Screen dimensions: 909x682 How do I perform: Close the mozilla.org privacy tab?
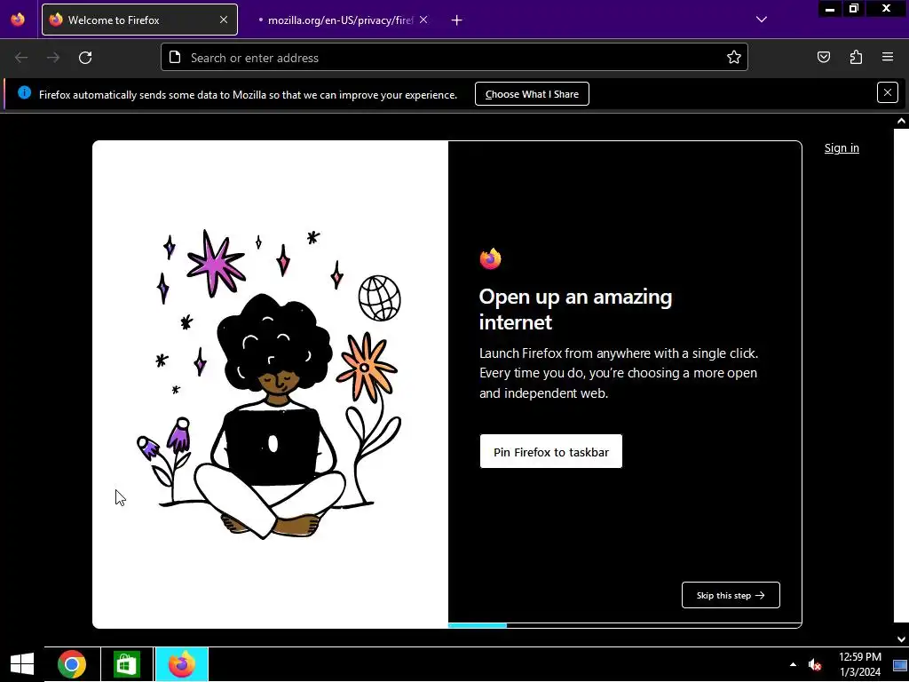click(423, 20)
